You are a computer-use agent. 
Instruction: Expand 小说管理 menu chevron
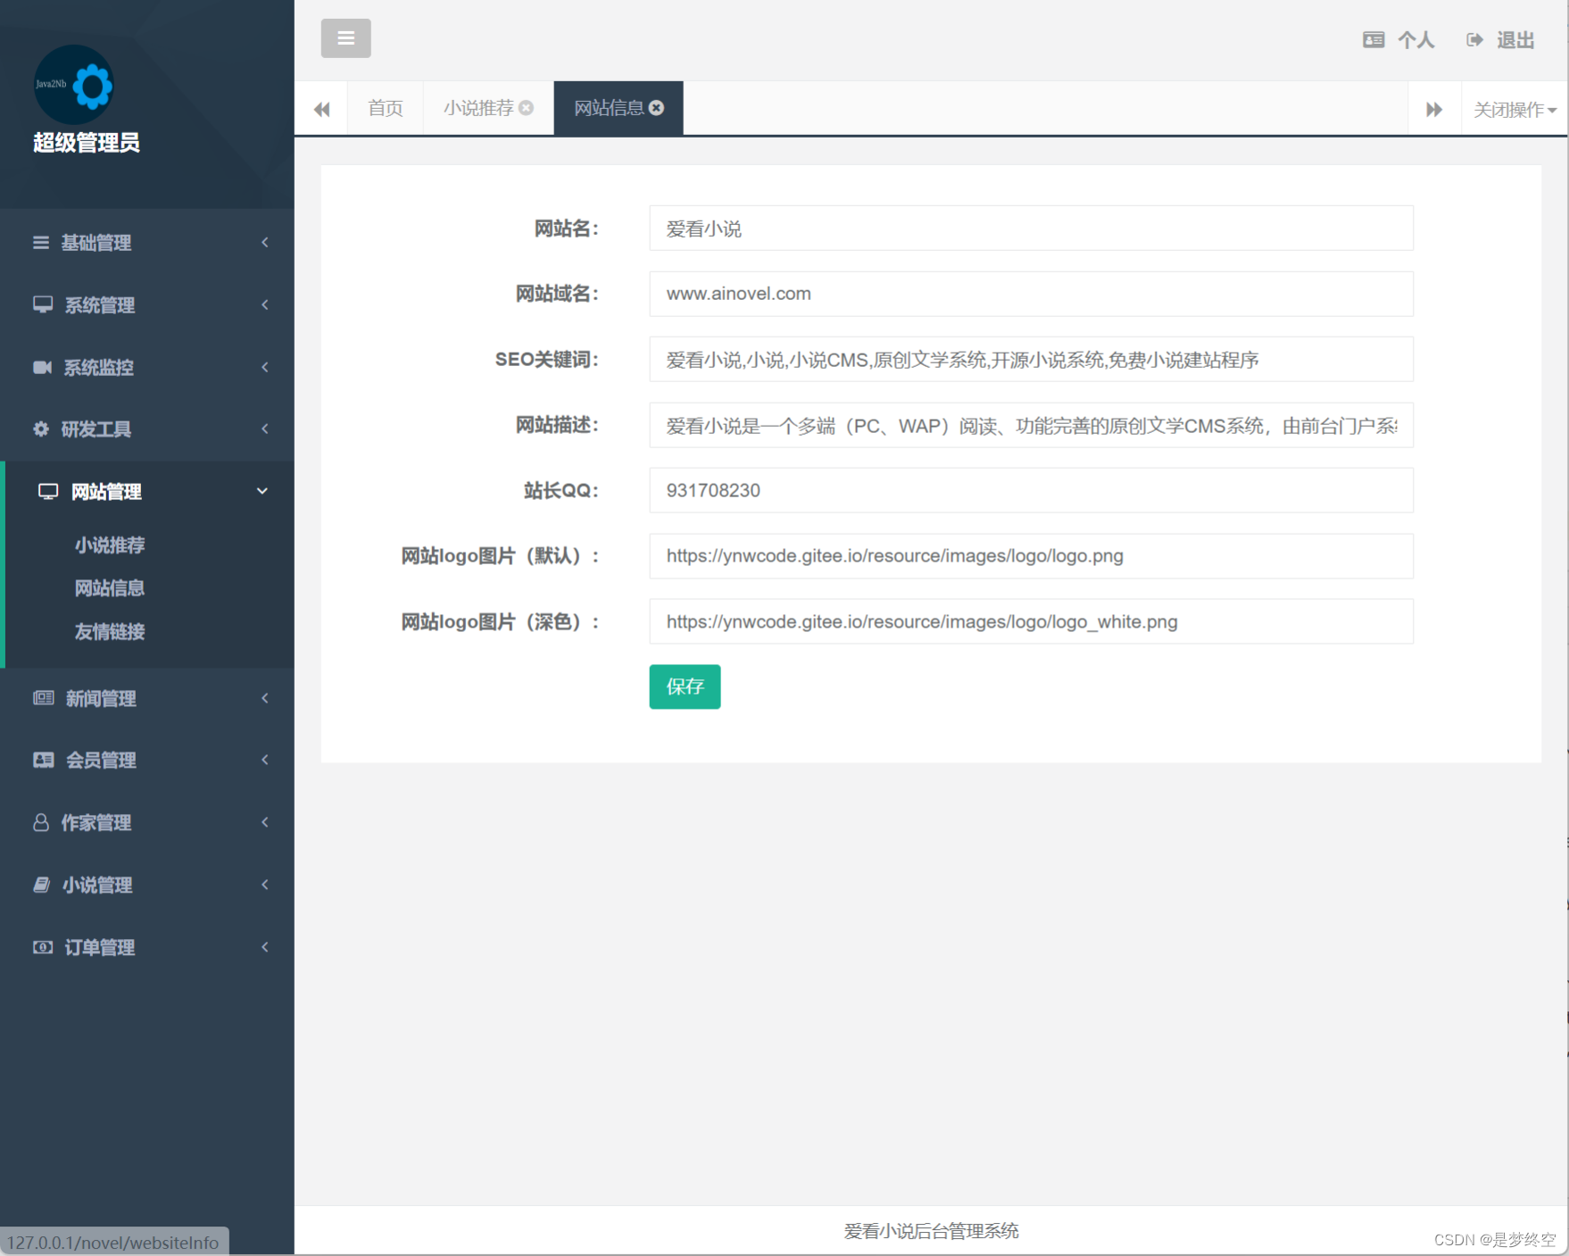265,885
